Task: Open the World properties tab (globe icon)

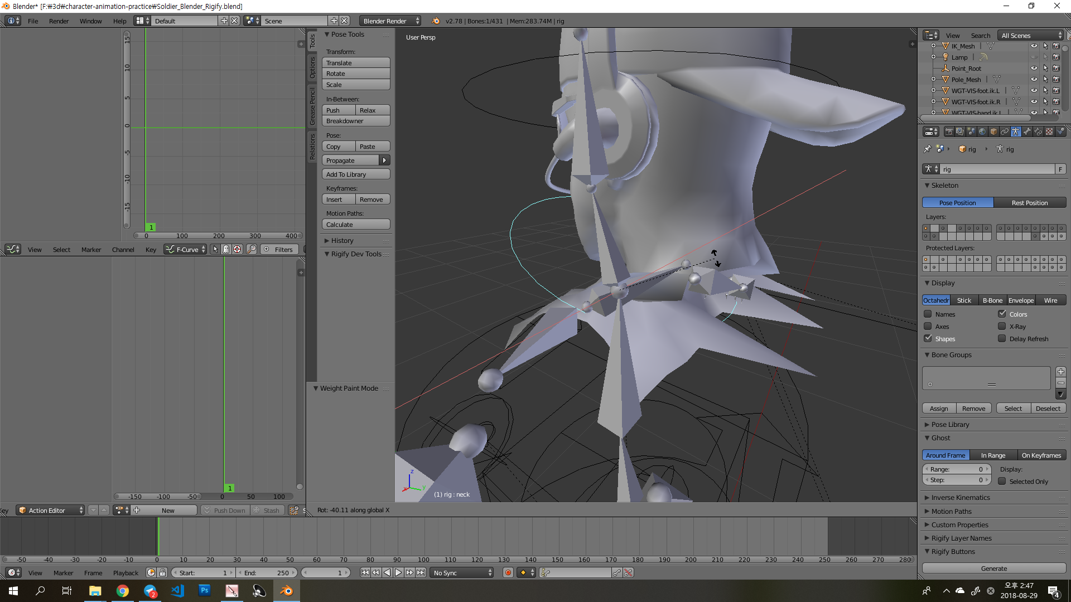Action: 982,132
